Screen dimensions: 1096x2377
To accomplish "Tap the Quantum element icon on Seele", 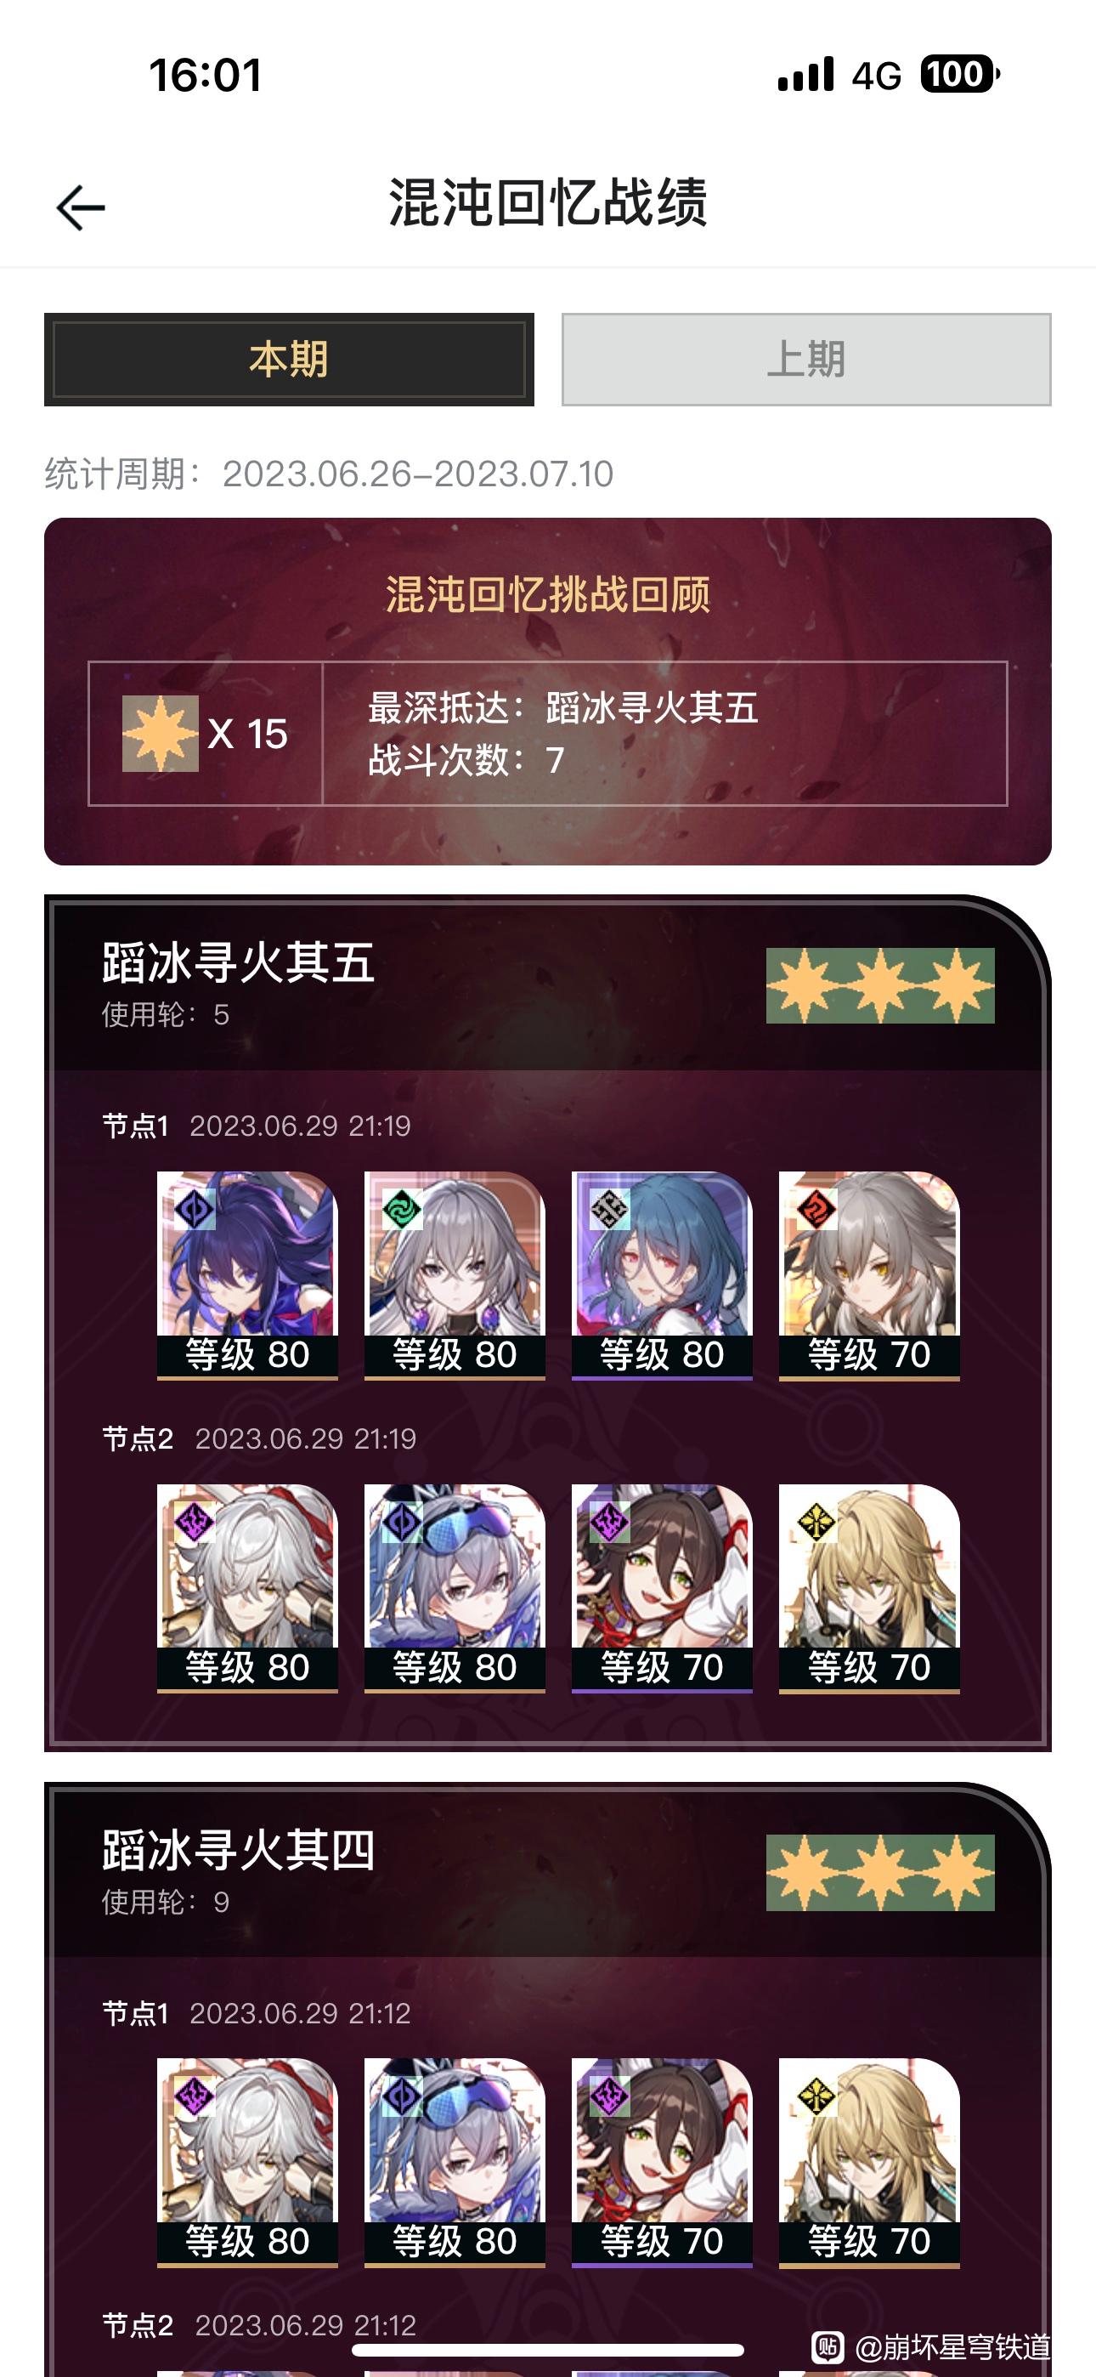I will point(195,1209).
